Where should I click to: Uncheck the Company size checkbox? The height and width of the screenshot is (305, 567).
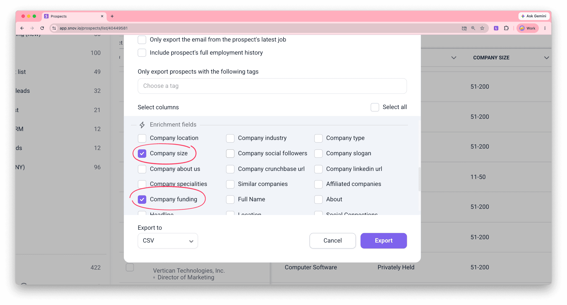click(x=142, y=153)
